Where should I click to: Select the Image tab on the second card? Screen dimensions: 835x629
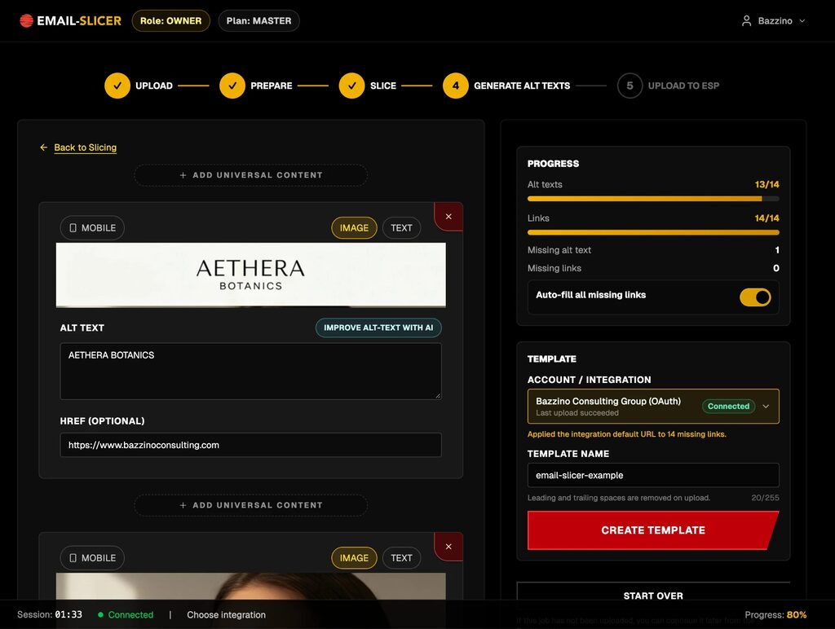coord(354,557)
